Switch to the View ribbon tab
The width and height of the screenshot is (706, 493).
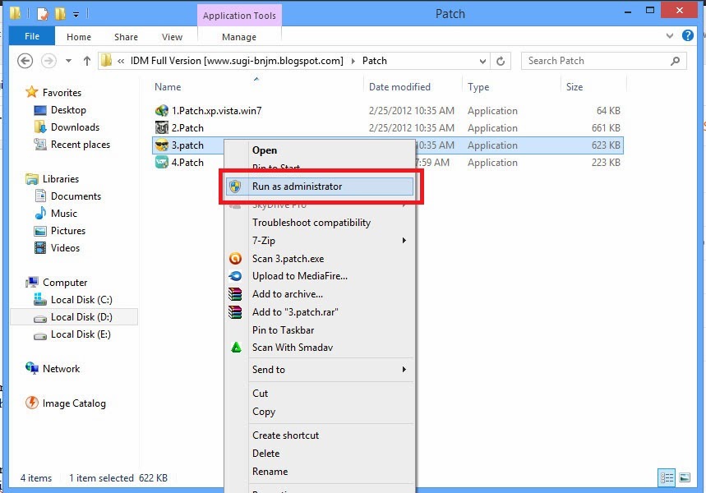coord(172,37)
